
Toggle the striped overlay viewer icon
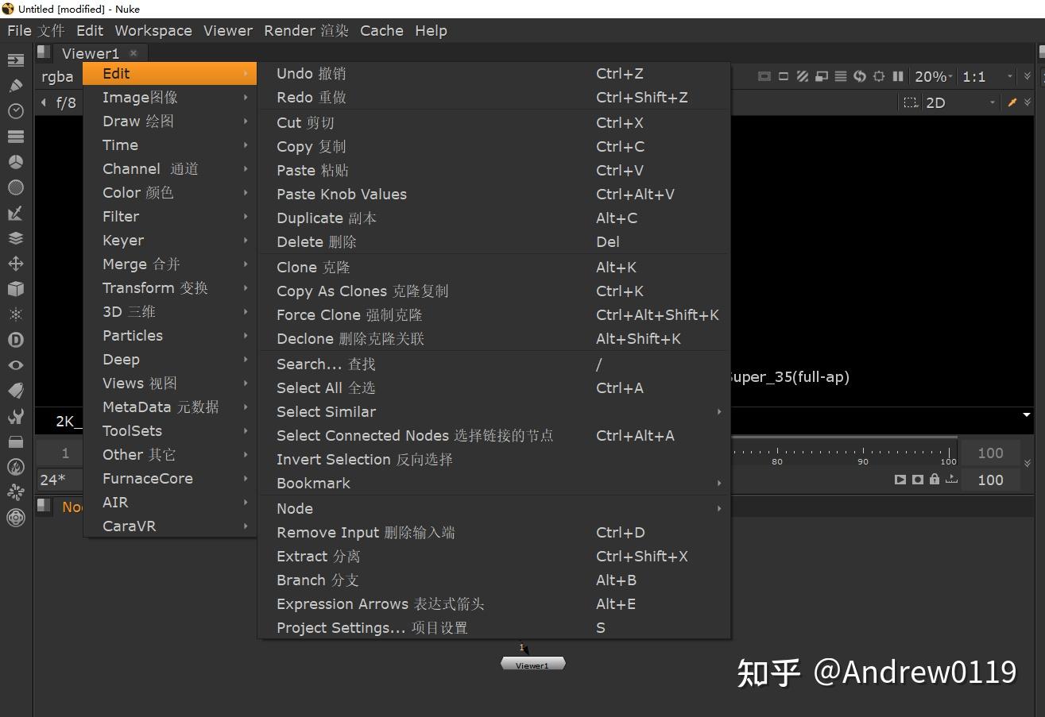click(x=803, y=76)
